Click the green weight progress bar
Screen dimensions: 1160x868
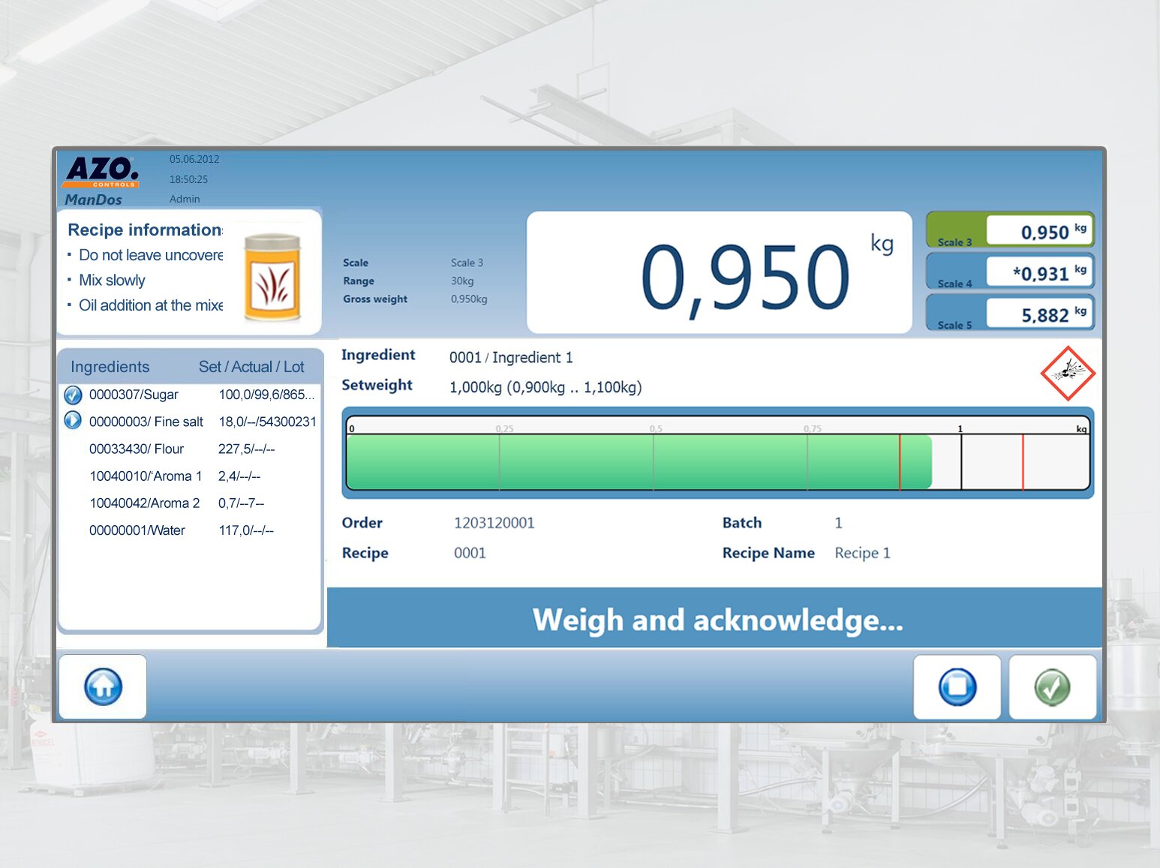tap(638, 461)
